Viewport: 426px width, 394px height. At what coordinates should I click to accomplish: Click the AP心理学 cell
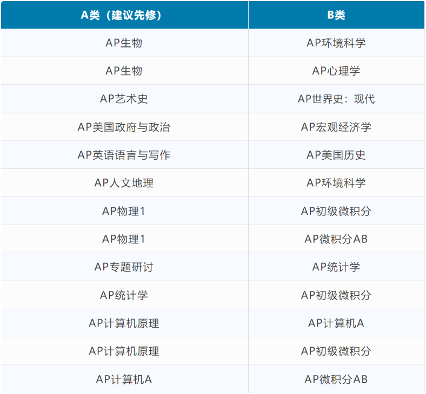coord(336,71)
